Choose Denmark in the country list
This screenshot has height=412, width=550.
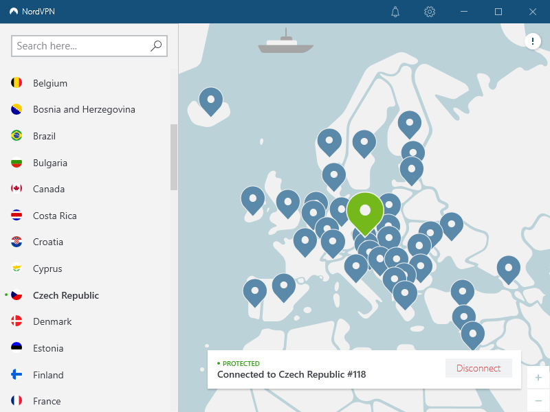click(x=52, y=321)
